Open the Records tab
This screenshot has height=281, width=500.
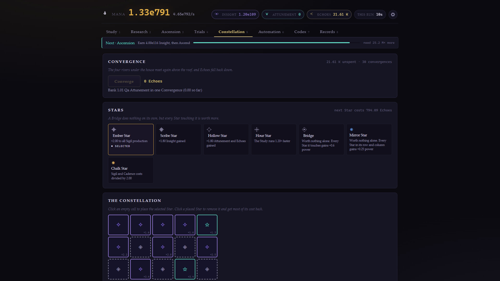coord(329,32)
